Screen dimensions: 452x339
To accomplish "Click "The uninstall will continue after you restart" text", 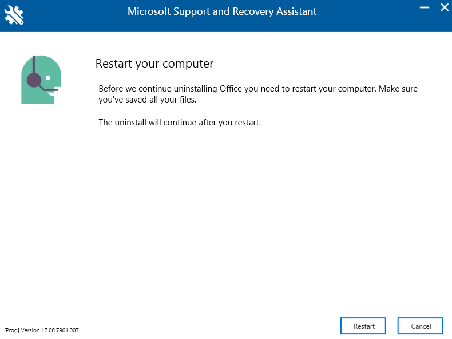I will click(x=180, y=123).
